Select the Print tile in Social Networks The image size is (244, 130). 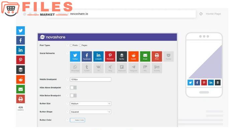pos(157,56)
